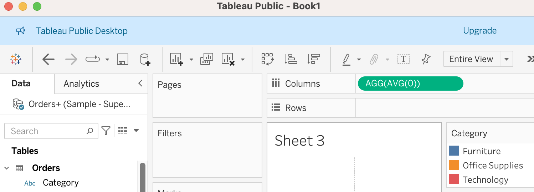Click the Undo back arrow
This screenshot has width=534, height=192.
48,59
